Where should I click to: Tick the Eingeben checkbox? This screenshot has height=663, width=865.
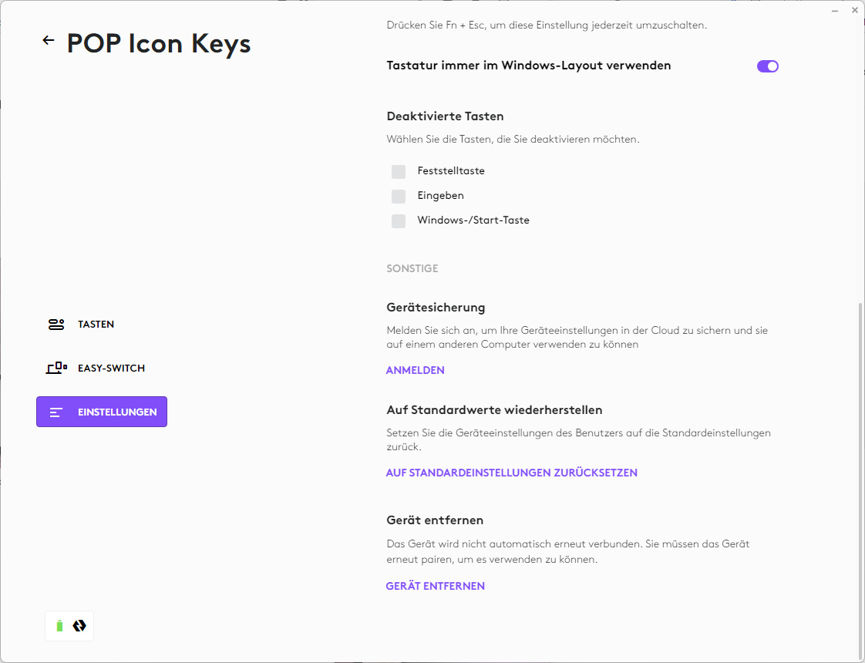399,196
